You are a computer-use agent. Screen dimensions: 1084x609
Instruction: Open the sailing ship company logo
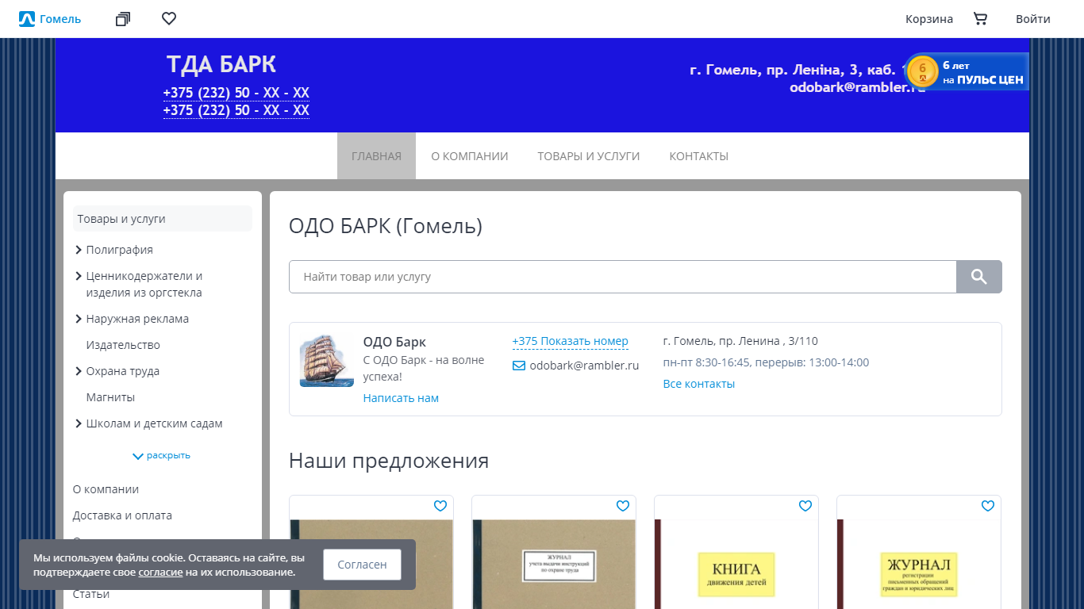326,361
